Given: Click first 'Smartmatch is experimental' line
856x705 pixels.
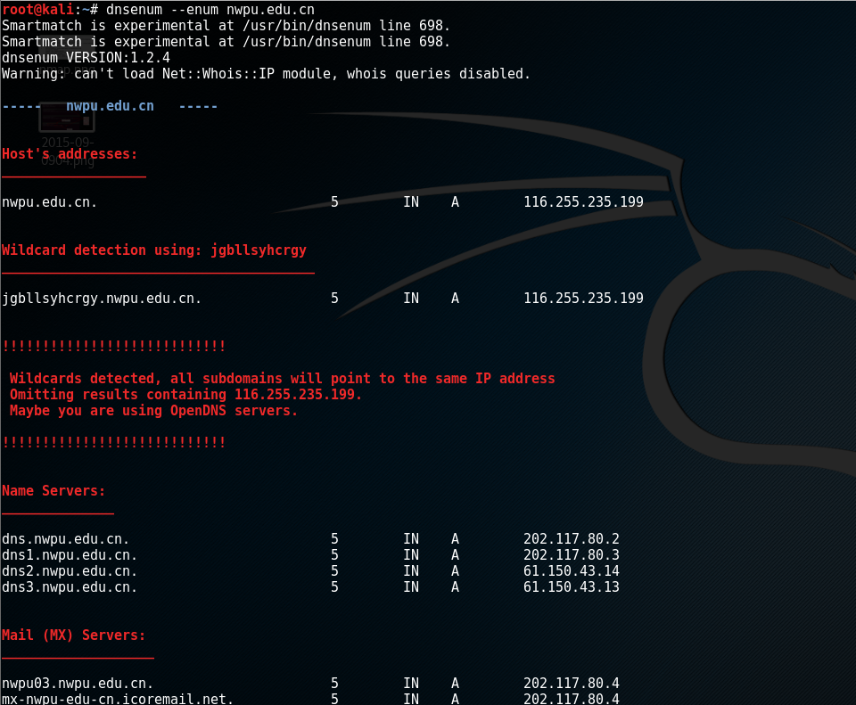Looking at the screenshot, I should [226, 26].
